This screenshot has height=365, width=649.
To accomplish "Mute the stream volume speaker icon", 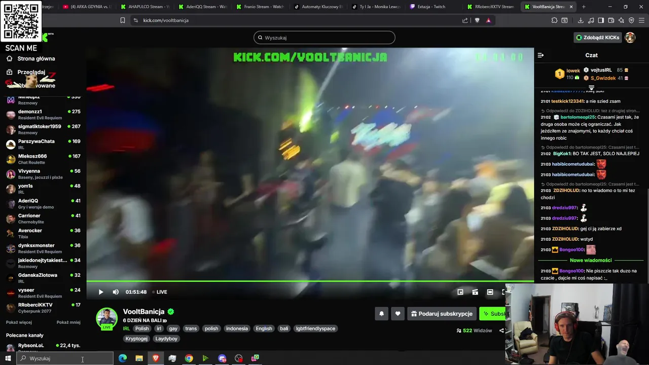I will click(x=116, y=292).
